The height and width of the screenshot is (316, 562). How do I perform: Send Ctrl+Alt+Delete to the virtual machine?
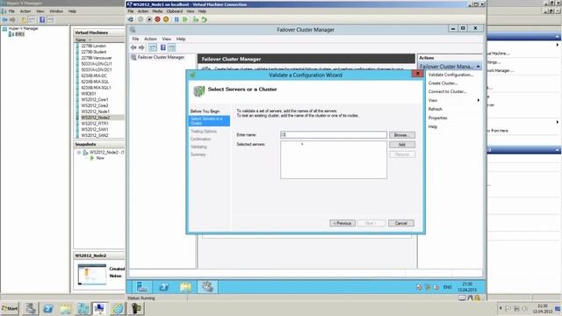point(131,19)
